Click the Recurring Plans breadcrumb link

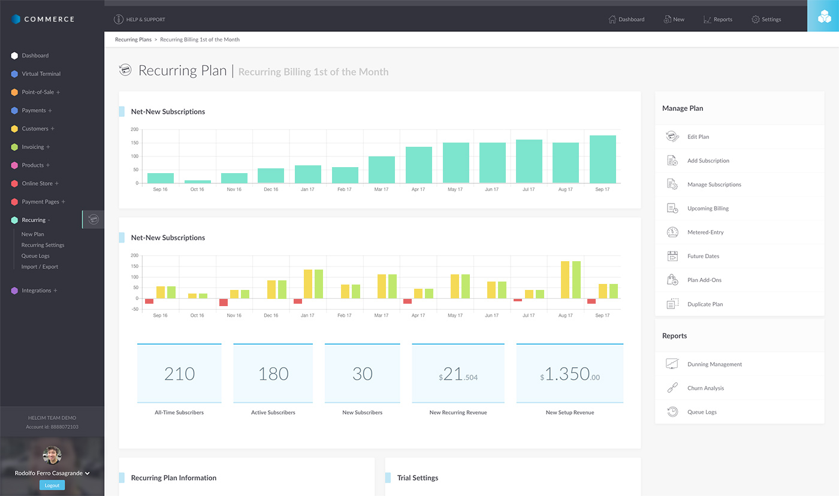pos(133,40)
